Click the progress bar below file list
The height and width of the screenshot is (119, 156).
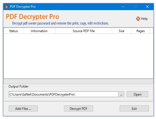point(78,81)
